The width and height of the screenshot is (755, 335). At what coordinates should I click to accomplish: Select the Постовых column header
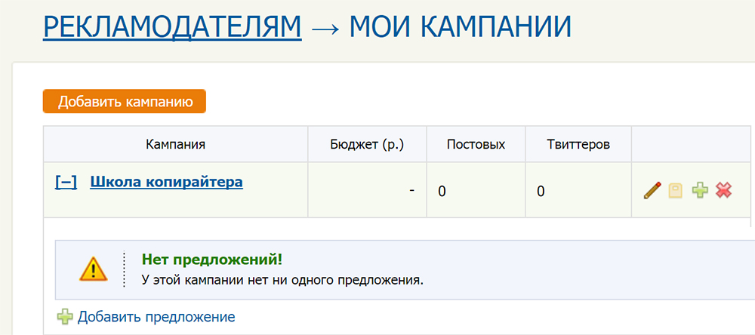coord(476,144)
